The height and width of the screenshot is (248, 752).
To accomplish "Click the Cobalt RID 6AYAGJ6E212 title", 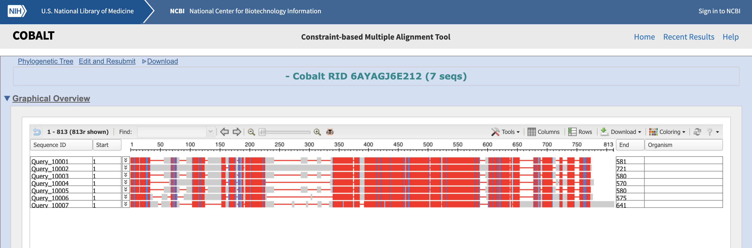I will pyautogui.click(x=376, y=76).
